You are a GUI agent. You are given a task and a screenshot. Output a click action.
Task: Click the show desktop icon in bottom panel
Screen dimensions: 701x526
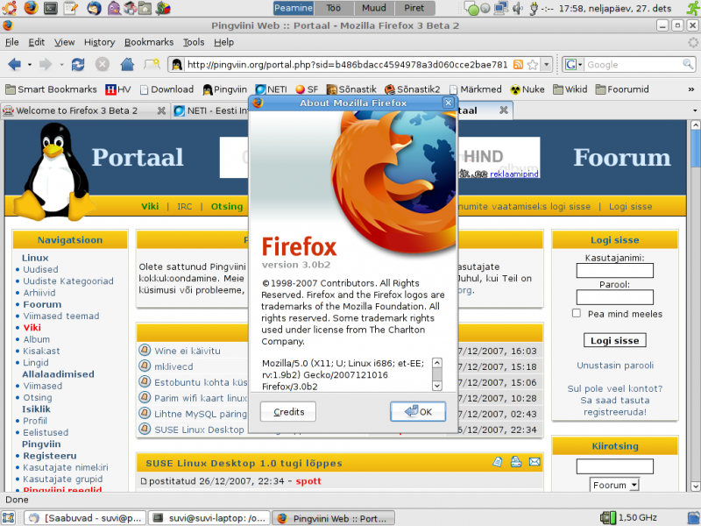point(9,518)
